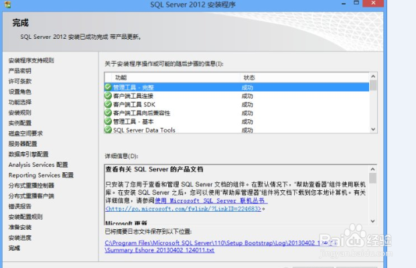
Task: Click the 准备安装 step
Action: (20, 227)
